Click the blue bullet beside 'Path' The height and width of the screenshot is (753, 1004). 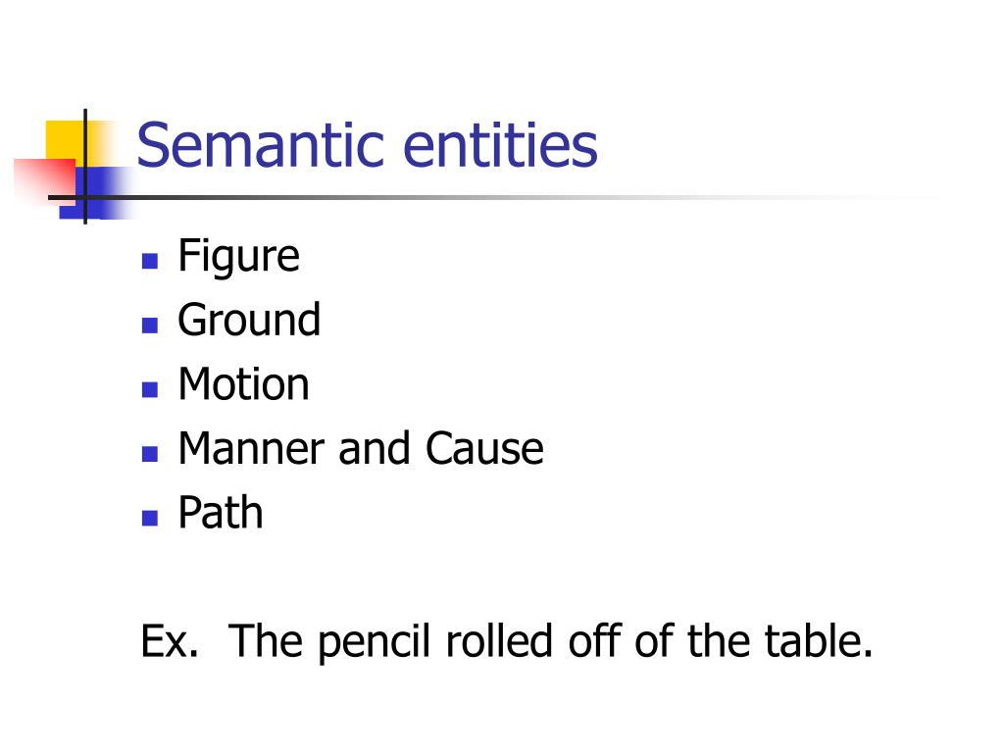[150, 518]
